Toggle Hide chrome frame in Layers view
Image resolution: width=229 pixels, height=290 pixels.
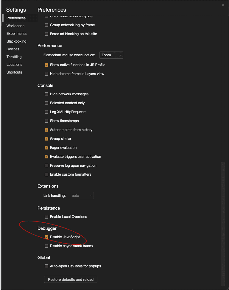coord(46,74)
